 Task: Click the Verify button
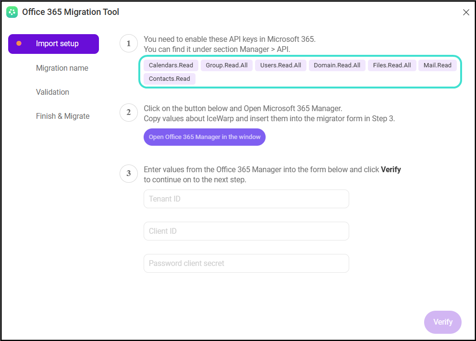pos(442,322)
